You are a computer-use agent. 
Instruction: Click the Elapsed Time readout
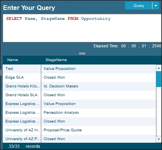click(x=127, y=46)
